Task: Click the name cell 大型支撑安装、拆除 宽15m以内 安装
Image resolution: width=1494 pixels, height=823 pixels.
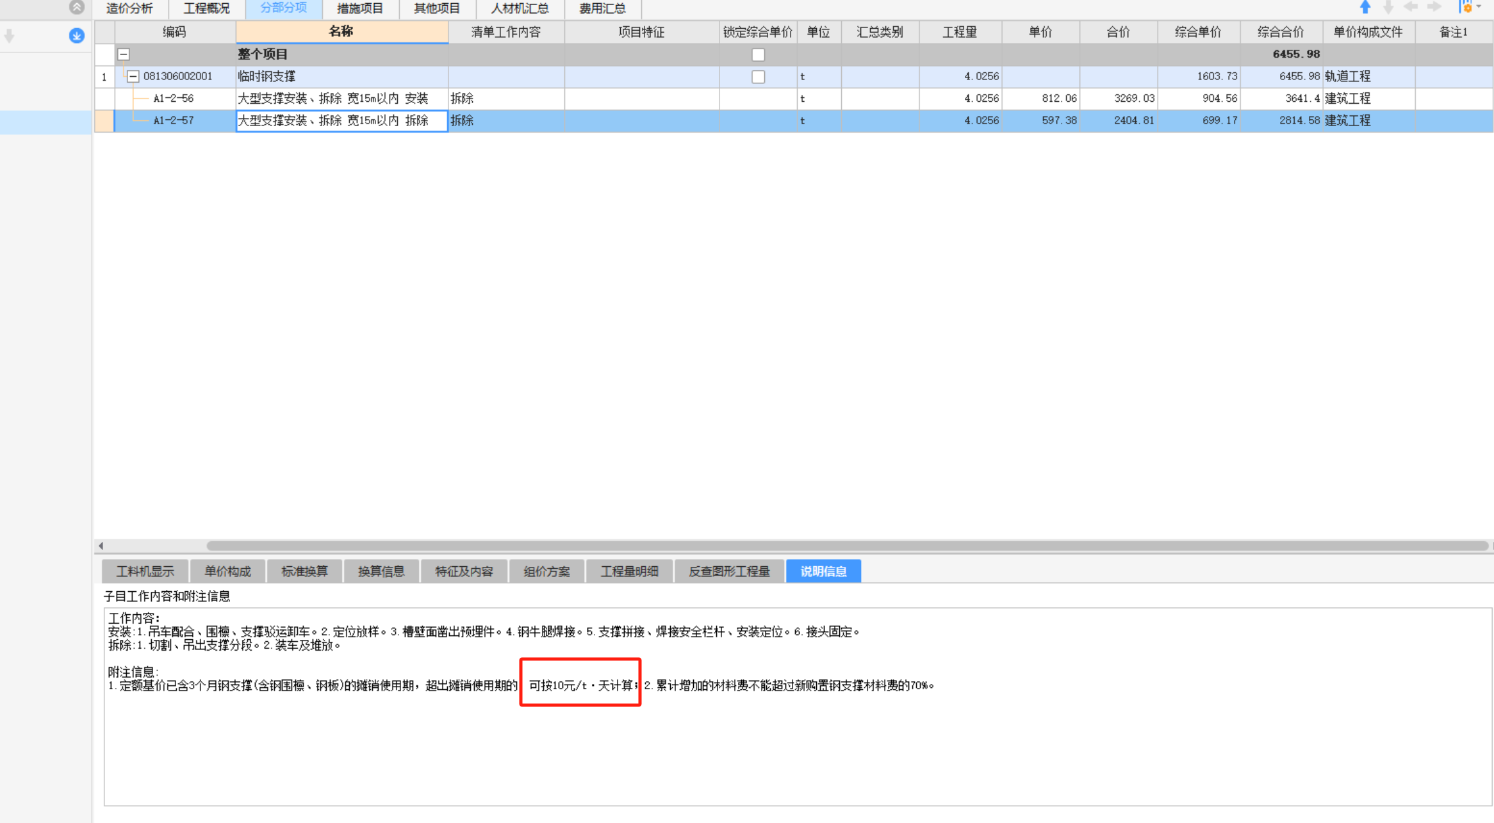Action: click(341, 99)
